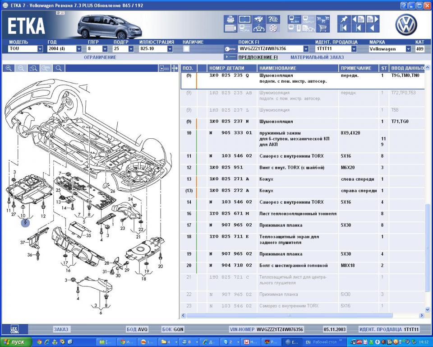Viewport: 433px width, 347px height.
Task: Click the illustration thumbnails layout icon
Action: click(x=164, y=68)
